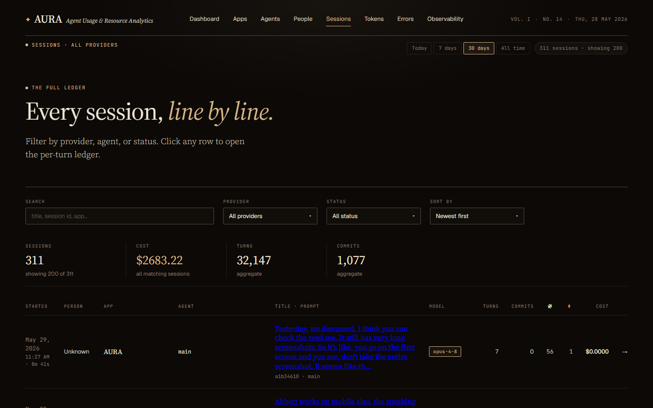Select the 7 days time range
Viewport: 653px width, 408px height.
[448, 48]
